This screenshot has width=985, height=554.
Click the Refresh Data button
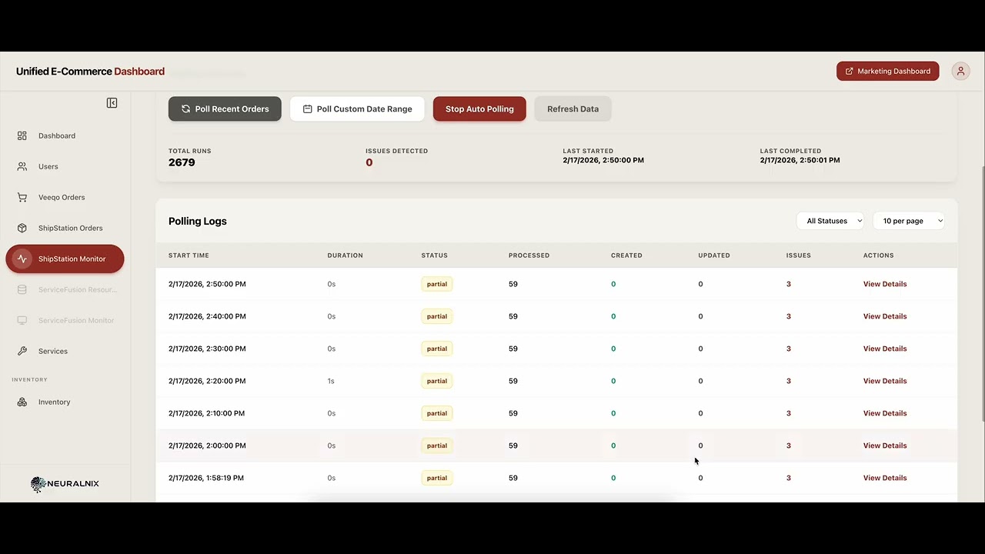[573, 108]
